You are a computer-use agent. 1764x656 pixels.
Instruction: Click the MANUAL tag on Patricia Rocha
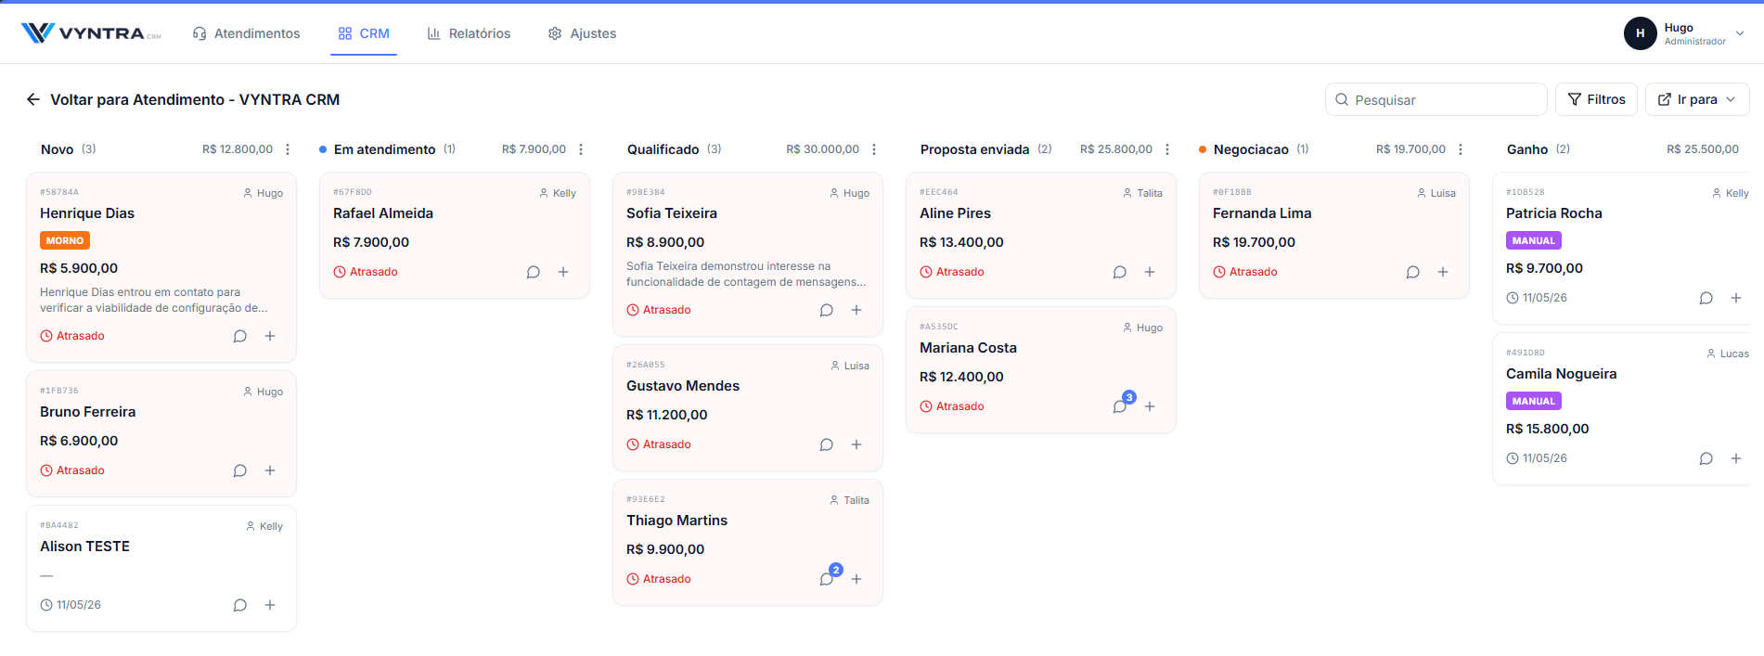(x=1534, y=240)
